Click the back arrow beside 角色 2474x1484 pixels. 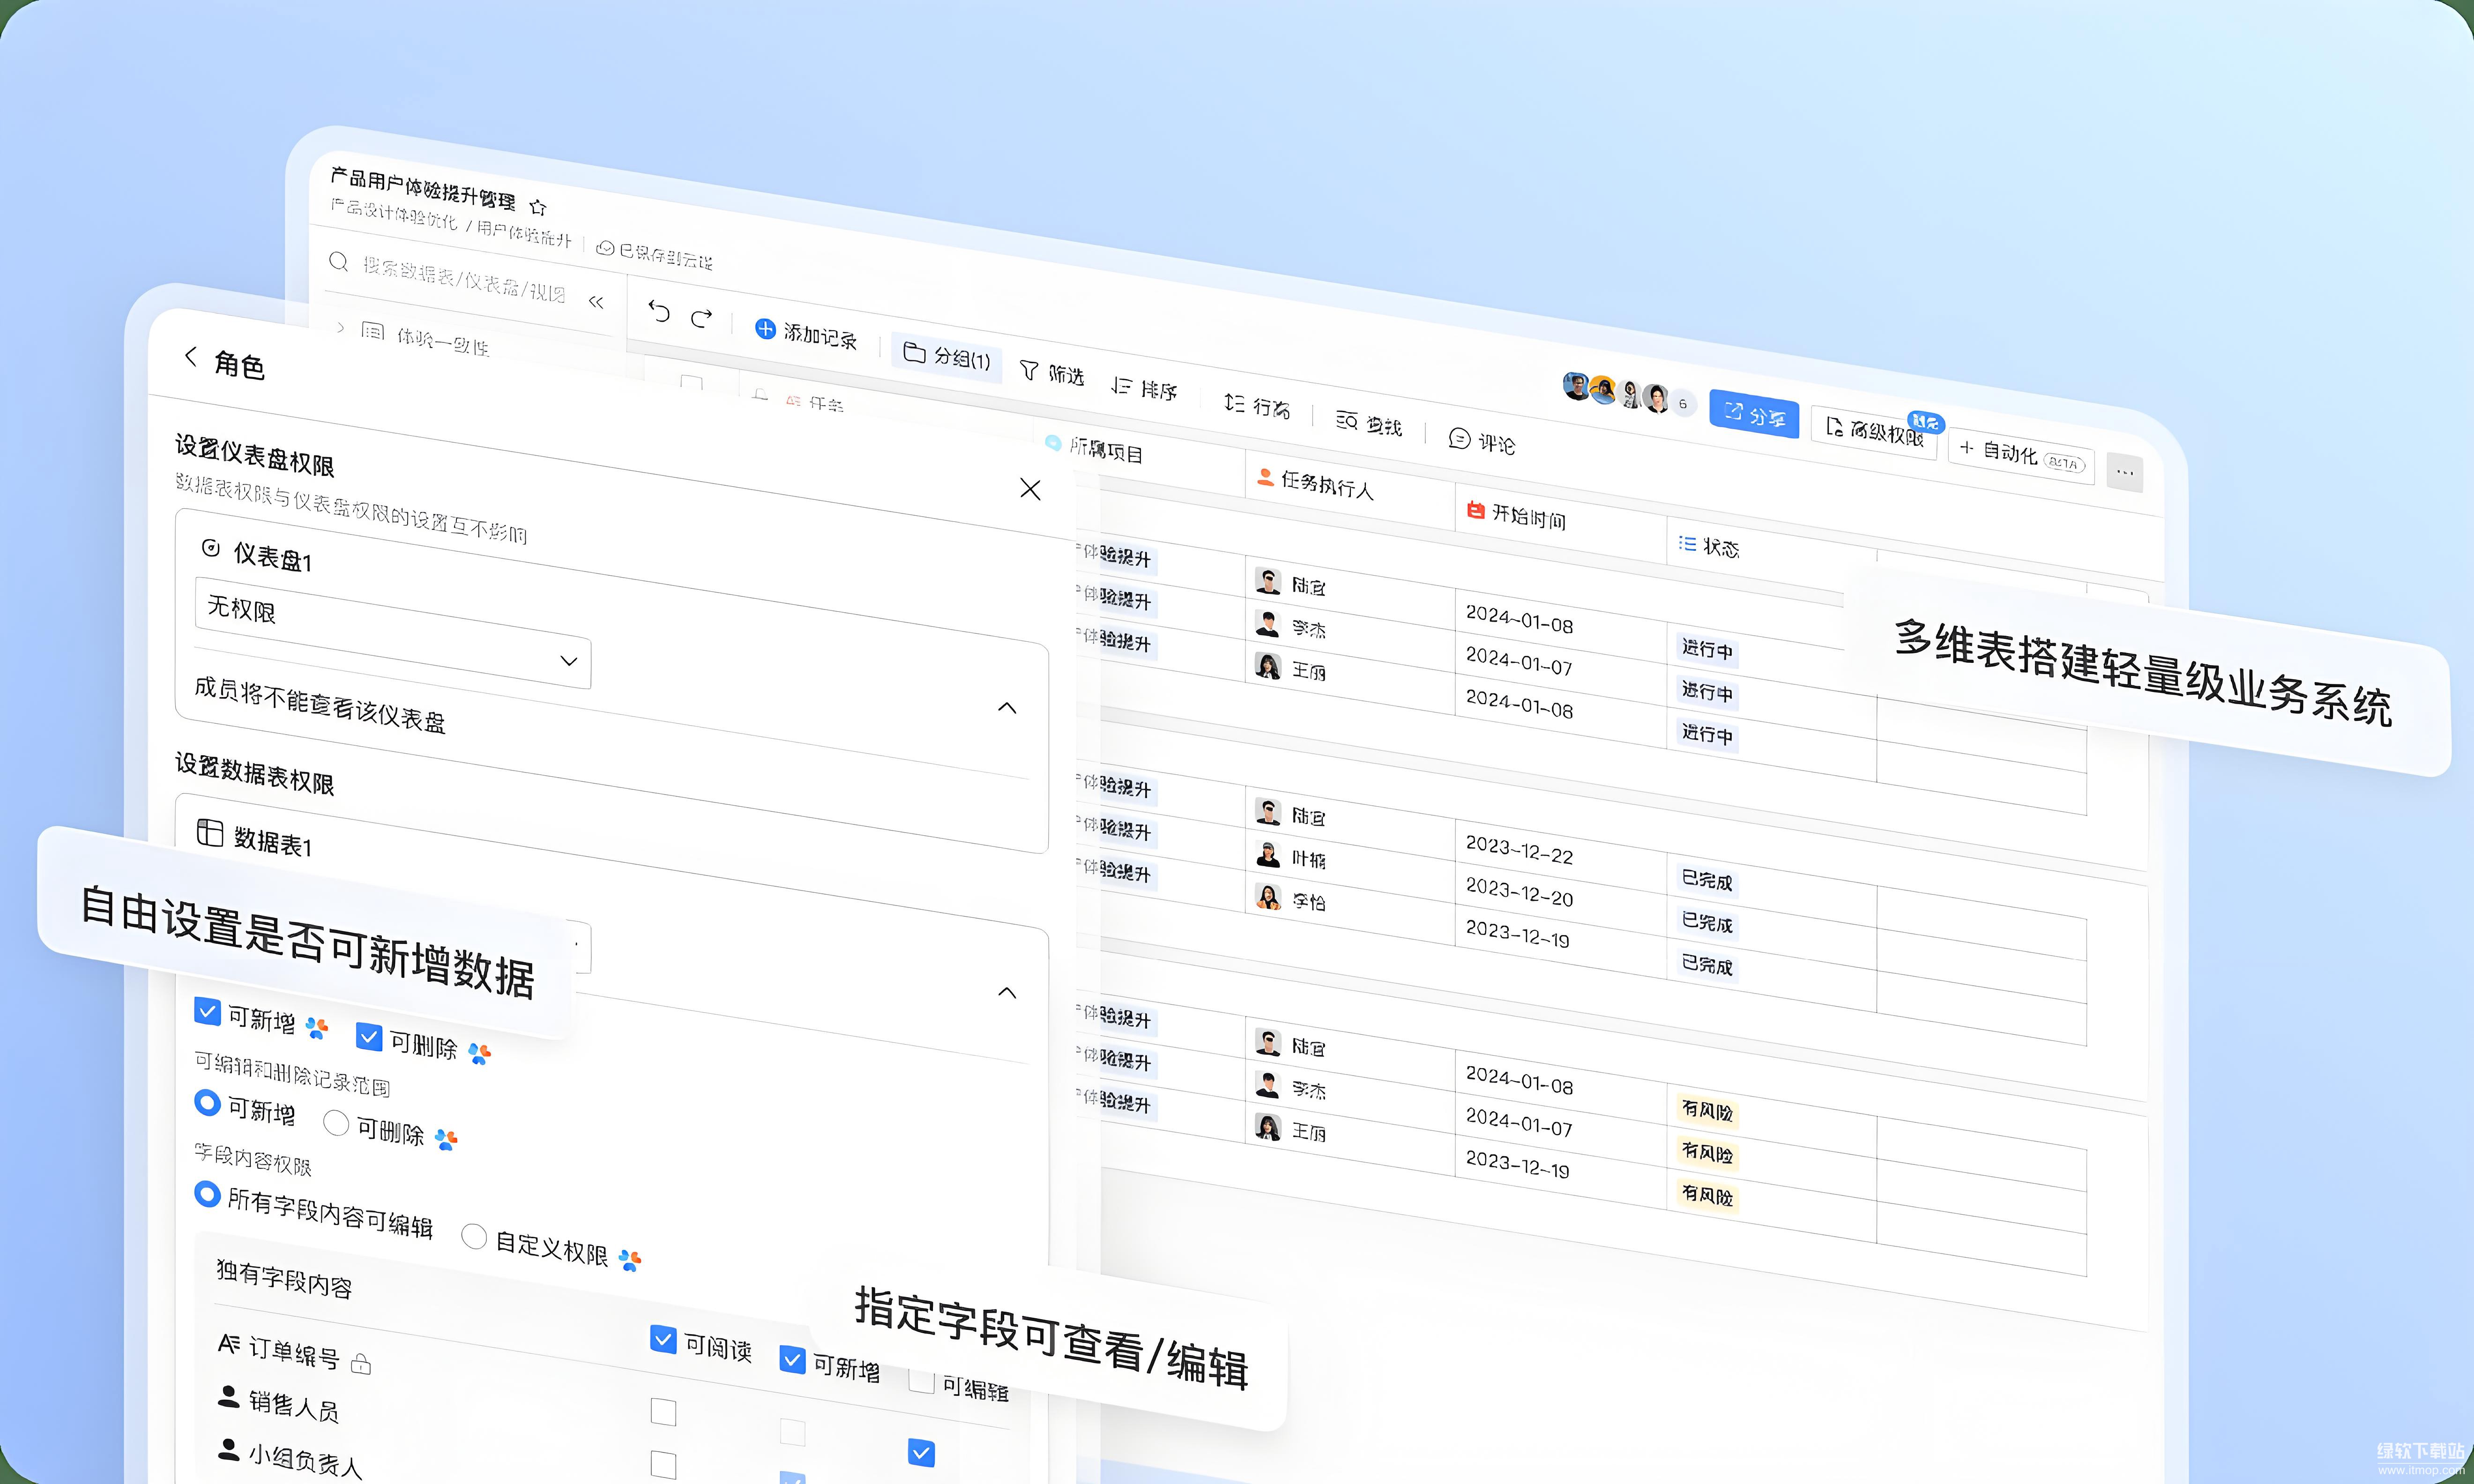191,356
